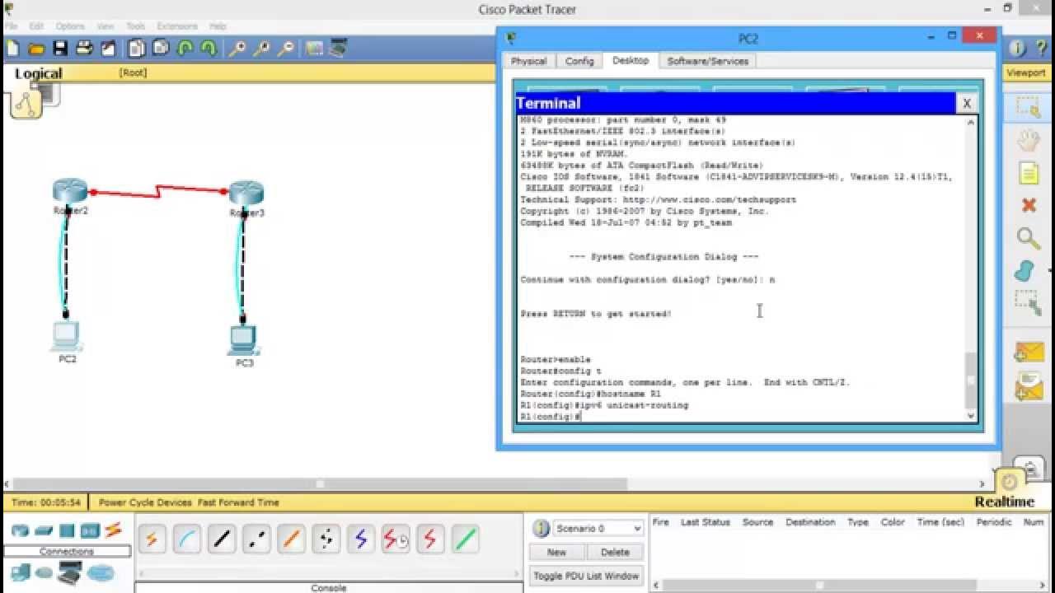Click the Viewport button
1055x593 pixels.
point(1026,72)
